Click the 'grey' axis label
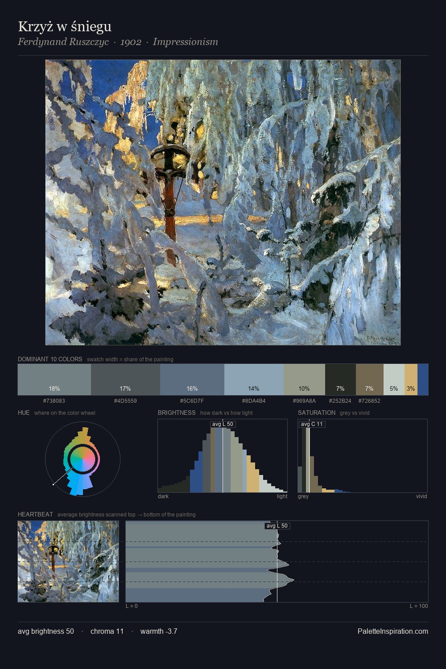 (303, 496)
